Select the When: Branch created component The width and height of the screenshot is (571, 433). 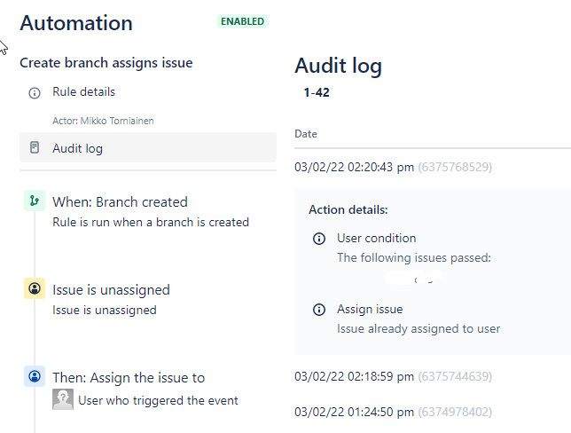coord(120,201)
